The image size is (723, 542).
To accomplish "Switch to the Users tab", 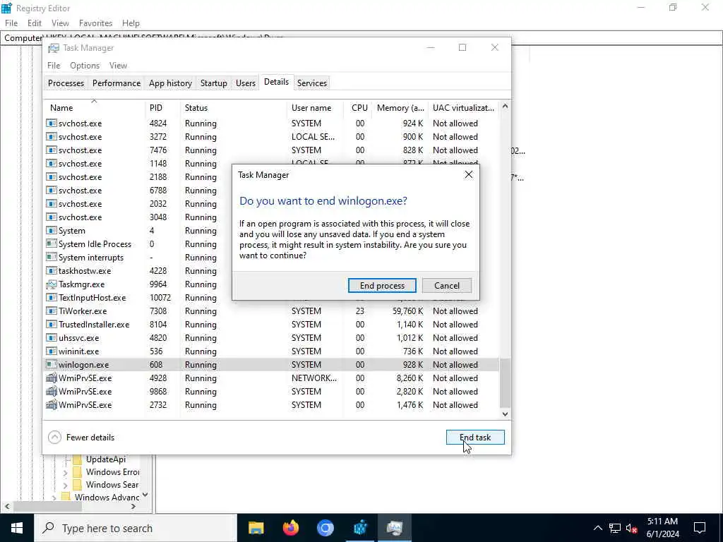I will pyautogui.click(x=245, y=83).
